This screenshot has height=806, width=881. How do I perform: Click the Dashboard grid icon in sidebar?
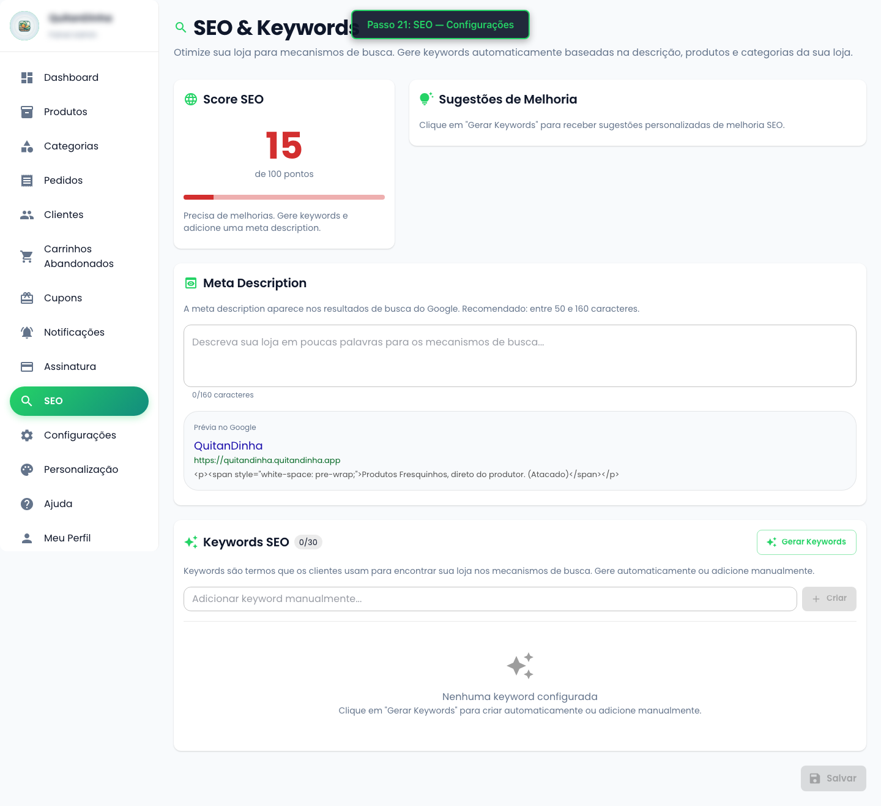pos(27,78)
